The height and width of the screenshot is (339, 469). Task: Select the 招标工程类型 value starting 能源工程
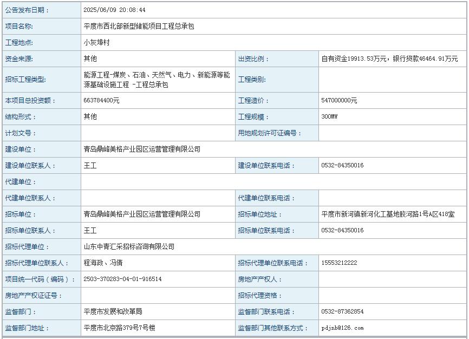pyautogui.click(x=157, y=80)
